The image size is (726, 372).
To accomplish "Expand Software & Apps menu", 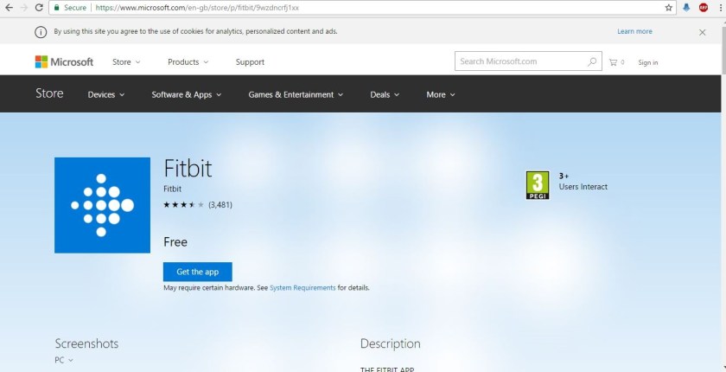I will click(187, 94).
